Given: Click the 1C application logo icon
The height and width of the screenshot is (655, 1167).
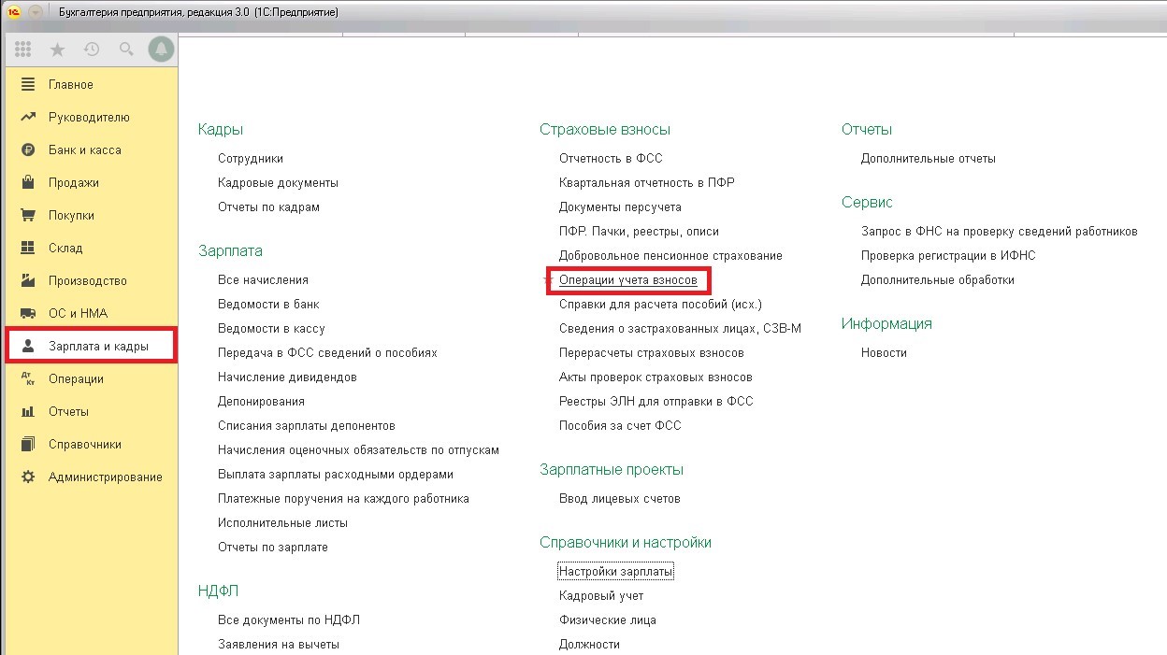Looking at the screenshot, I should coord(15,12).
